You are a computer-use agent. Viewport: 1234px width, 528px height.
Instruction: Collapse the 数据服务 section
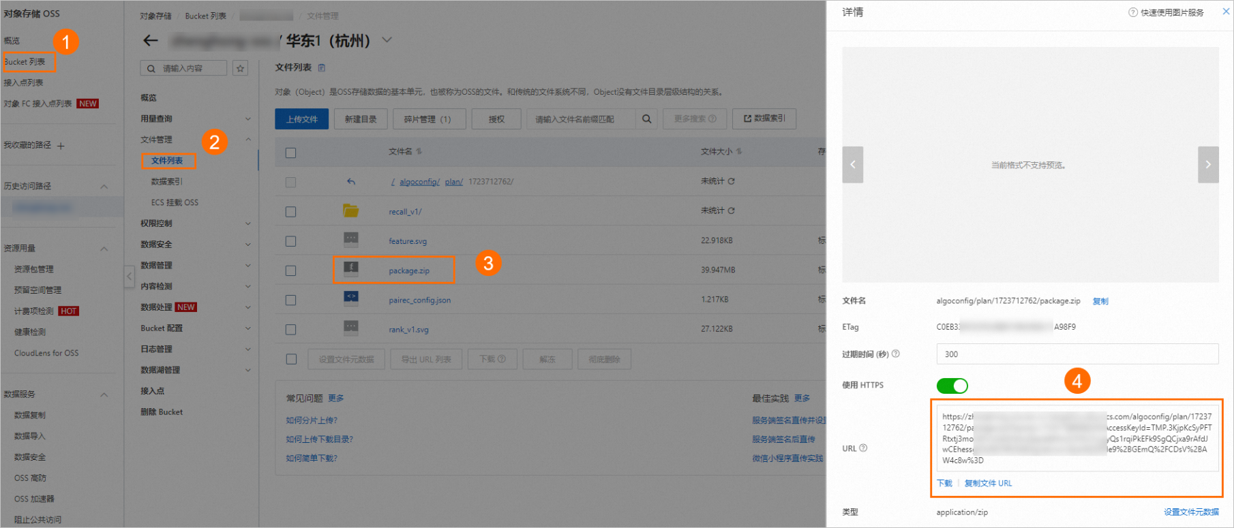click(104, 394)
